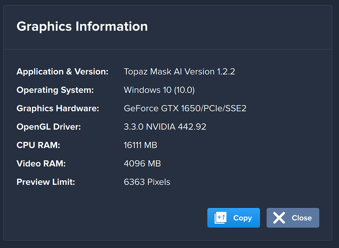The height and width of the screenshot is (248, 339).
Task: Close the Graphics Information dialog
Action: click(x=293, y=218)
